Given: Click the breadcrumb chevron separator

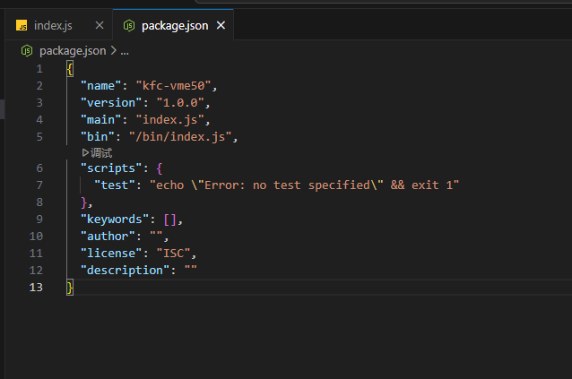Looking at the screenshot, I should [113, 50].
